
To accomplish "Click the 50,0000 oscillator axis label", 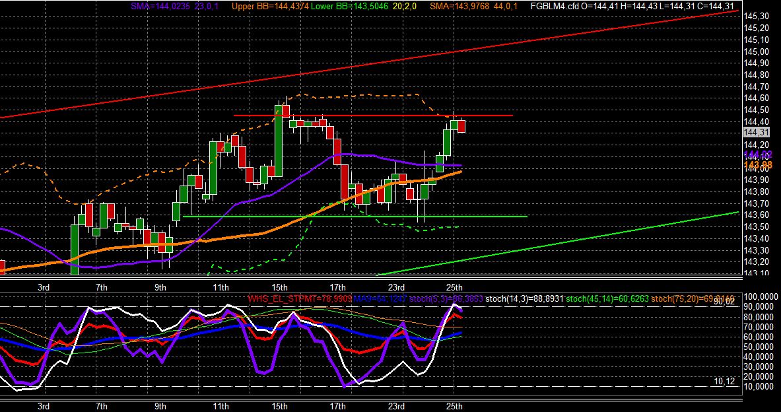I will pyautogui.click(x=760, y=347).
